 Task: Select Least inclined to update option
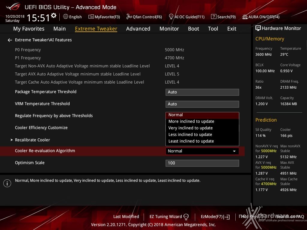click(202, 141)
